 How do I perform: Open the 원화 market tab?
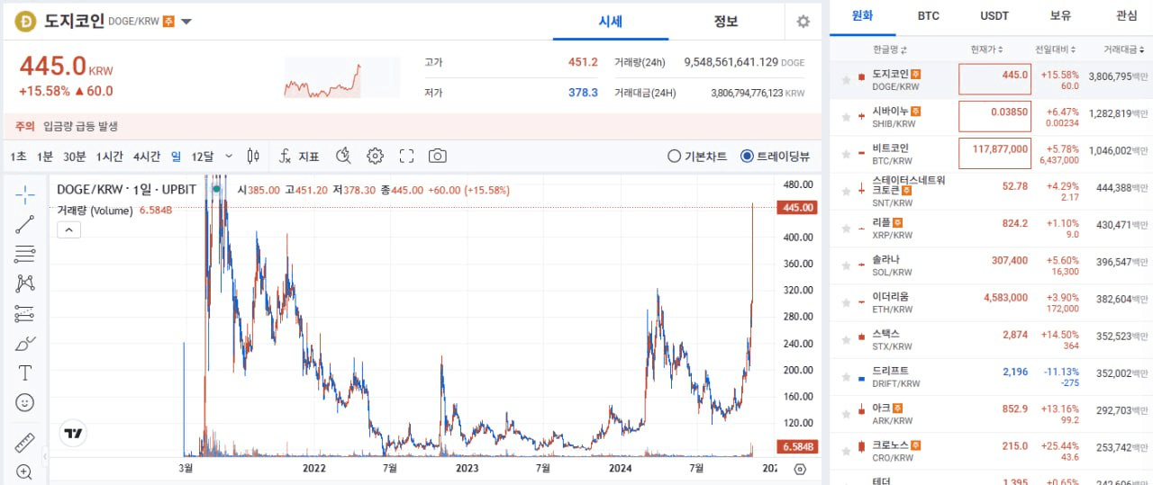click(862, 16)
